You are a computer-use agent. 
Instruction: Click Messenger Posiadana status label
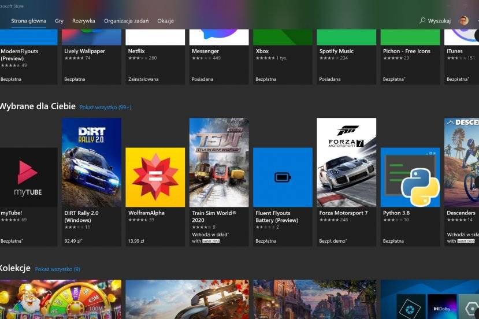[x=202, y=79]
